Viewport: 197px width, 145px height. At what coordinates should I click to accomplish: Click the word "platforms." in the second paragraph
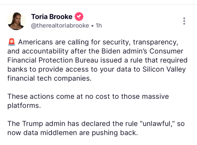(24, 106)
